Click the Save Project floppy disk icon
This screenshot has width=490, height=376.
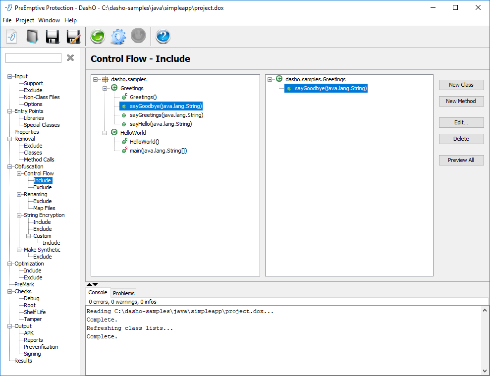(x=53, y=37)
